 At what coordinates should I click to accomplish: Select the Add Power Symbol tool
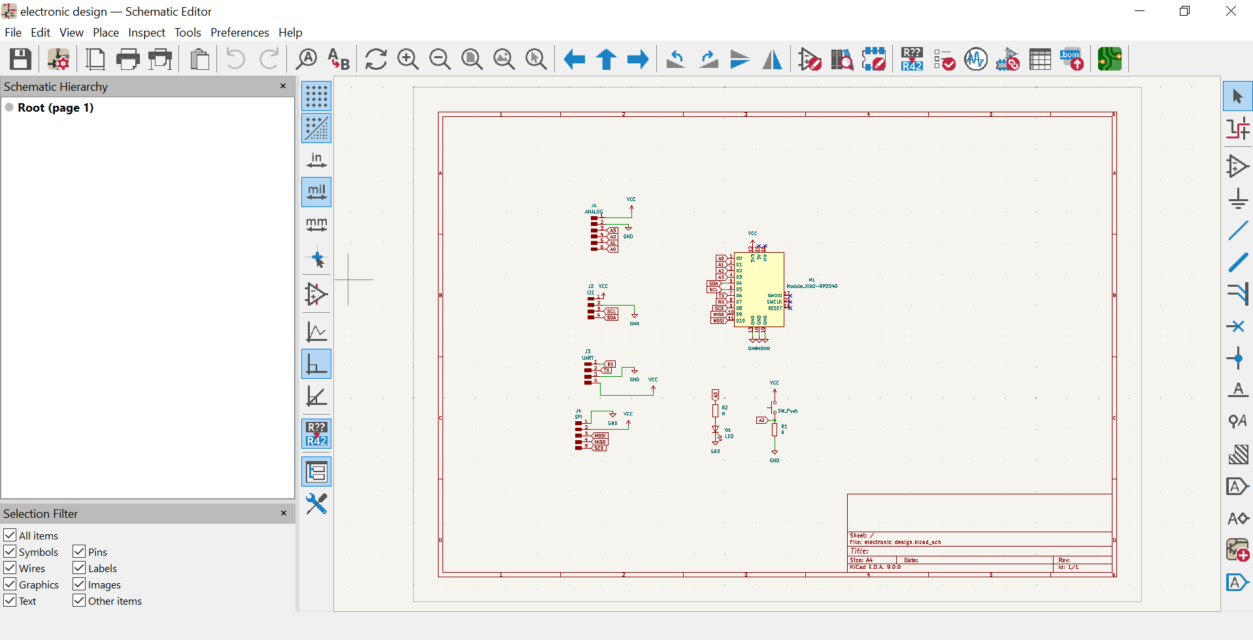1237,199
